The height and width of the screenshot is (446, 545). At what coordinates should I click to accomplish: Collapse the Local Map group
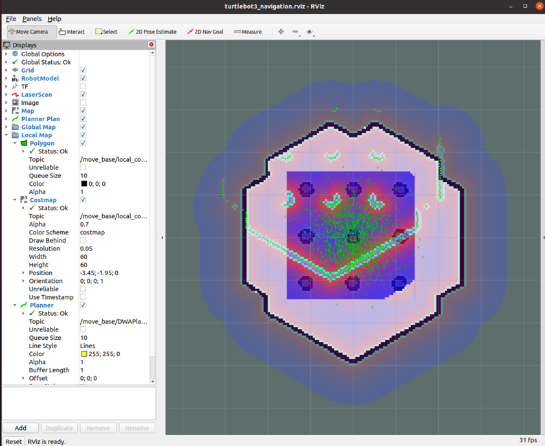tap(6, 135)
